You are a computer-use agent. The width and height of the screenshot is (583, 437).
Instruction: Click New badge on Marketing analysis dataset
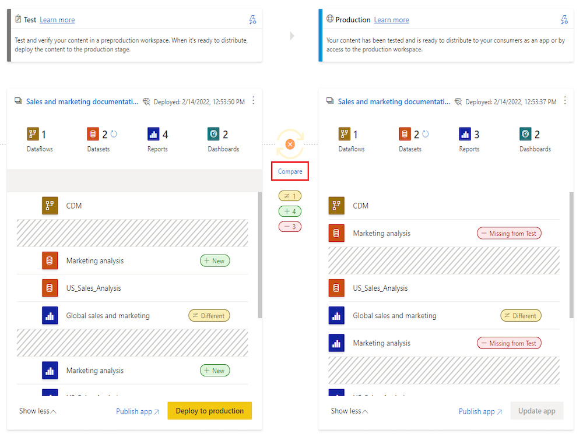coord(215,260)
